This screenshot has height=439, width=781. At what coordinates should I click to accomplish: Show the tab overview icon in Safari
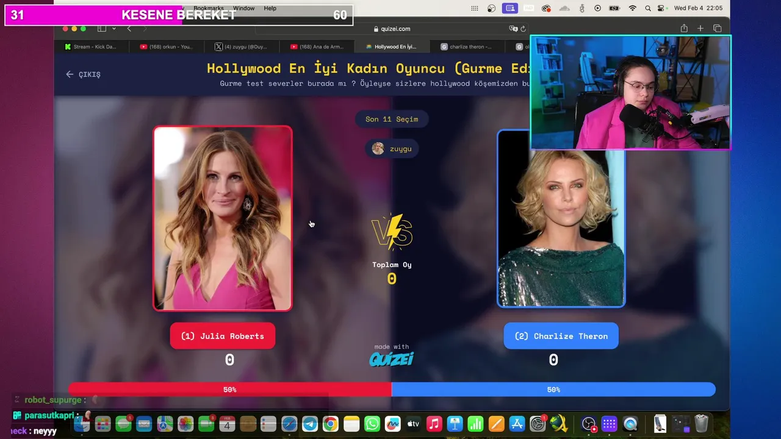(718, 29)
